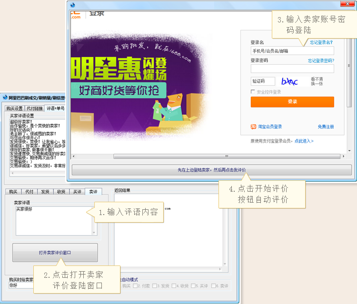Viewport: 357px width, 304px height.
Task: Enable the 3.发货 auto-mode checkbox
Action: [155, 285]
